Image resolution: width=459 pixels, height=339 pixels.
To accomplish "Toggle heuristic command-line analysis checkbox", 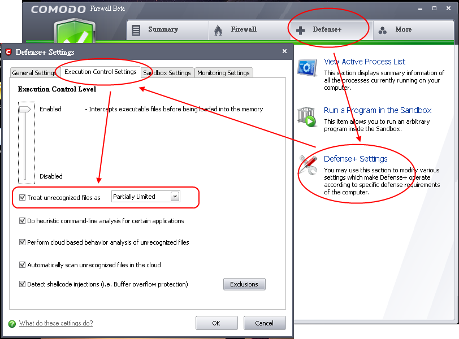I will pyautogui.click(x=23, y=221).
